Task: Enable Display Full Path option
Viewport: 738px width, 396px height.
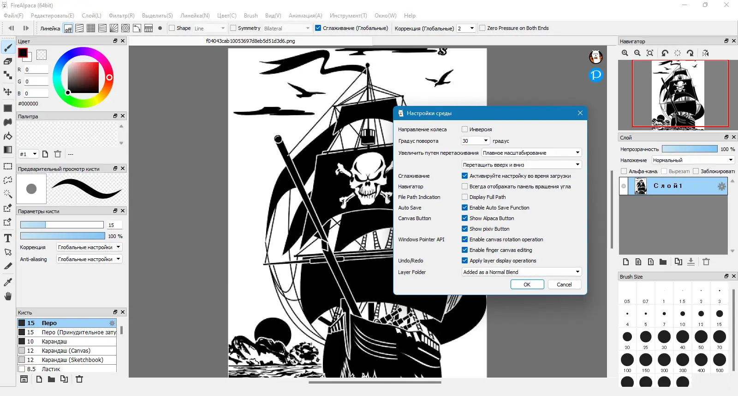Action: coord(464,197)
